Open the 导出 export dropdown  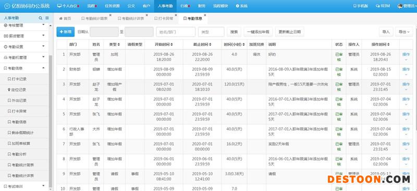404,32
